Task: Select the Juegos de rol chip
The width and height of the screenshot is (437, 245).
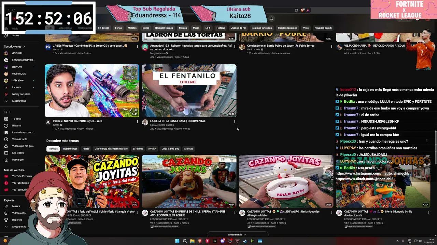Action: click(x=238, y=28)
